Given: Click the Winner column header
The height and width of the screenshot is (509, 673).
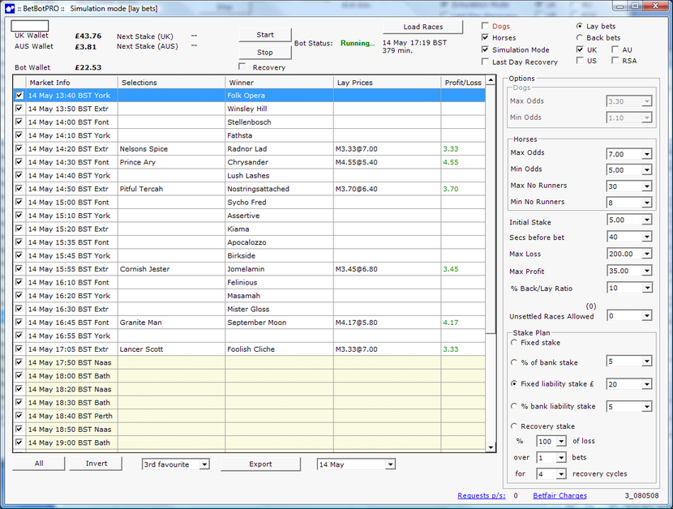Looking at the screenshot, I should point(279,83).
